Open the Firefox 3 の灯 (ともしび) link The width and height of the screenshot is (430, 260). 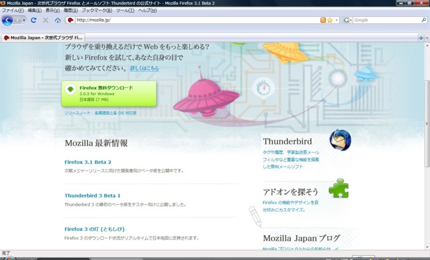coord(95,229)
